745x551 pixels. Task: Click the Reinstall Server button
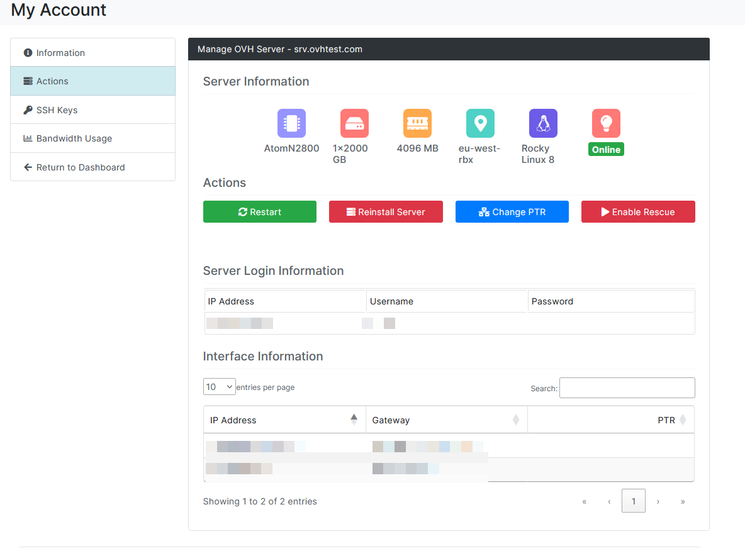click(x=386, y=212)
